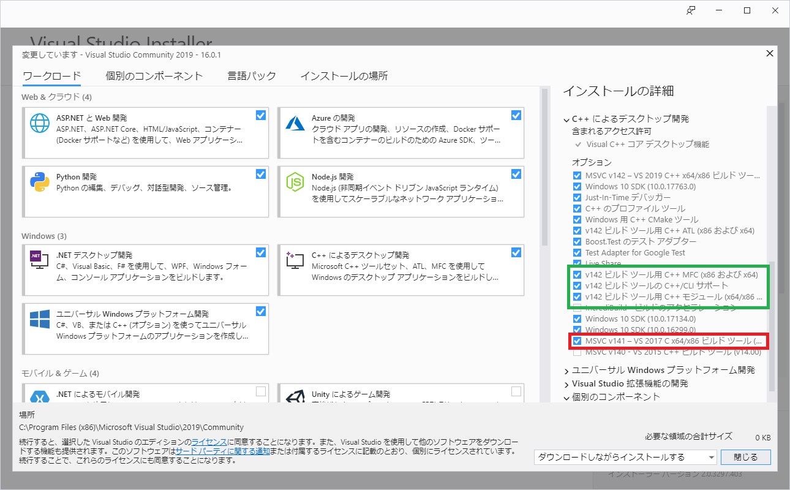
Task: Uncheck the Azure の開発 workload
Action: (516, 115)
